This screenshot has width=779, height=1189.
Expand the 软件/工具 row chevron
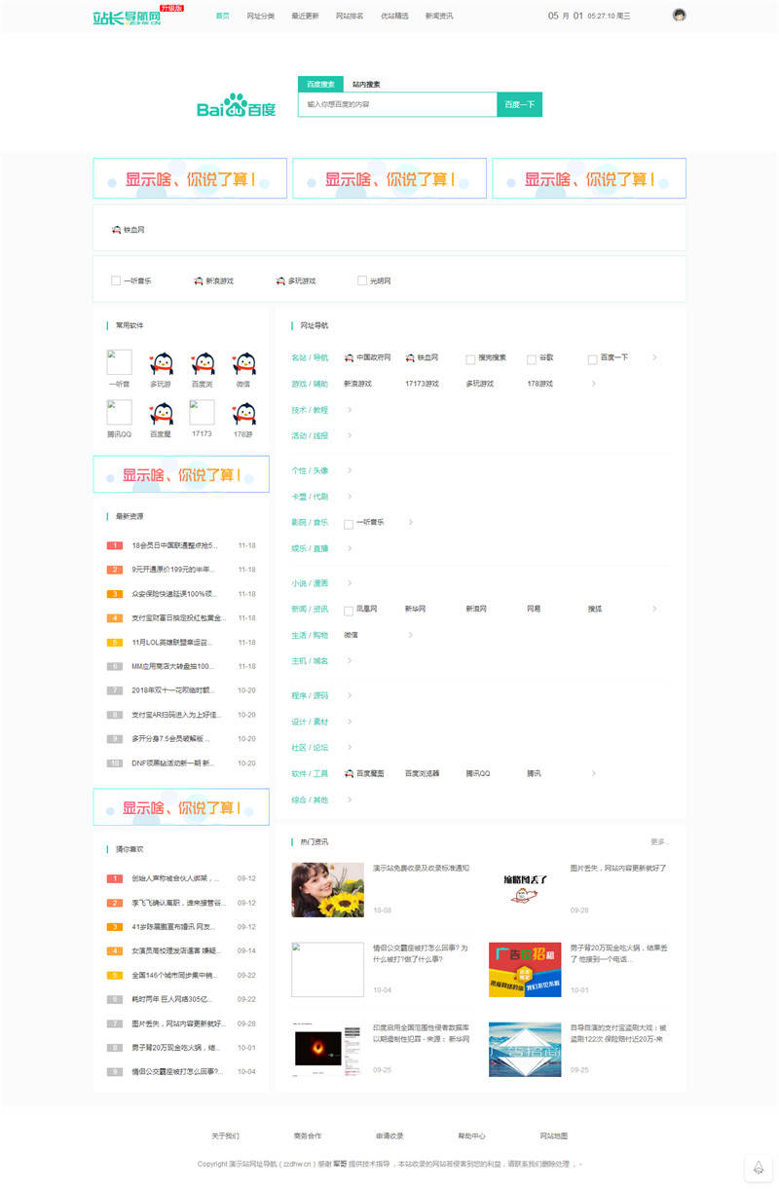pyautogui.click(x=595, y=772)
